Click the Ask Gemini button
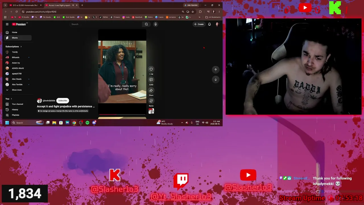This screenshot has height=205, width=364. (191, 5)
